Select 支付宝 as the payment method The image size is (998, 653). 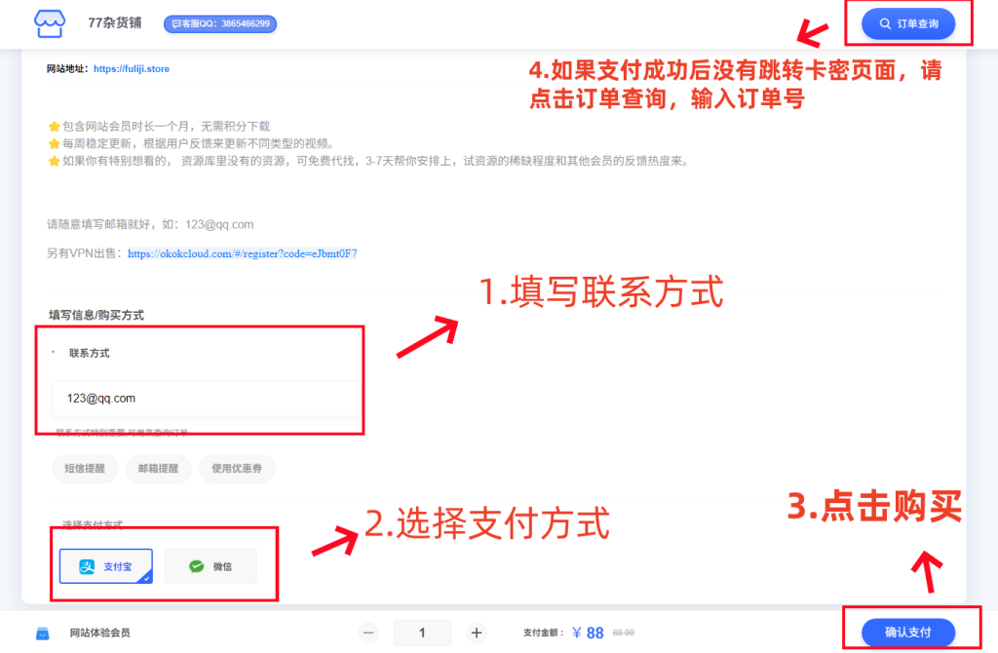(x=105, y=566)
